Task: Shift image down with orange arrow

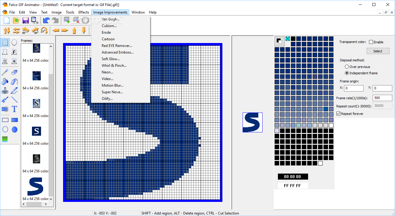Action: point(84,30)
